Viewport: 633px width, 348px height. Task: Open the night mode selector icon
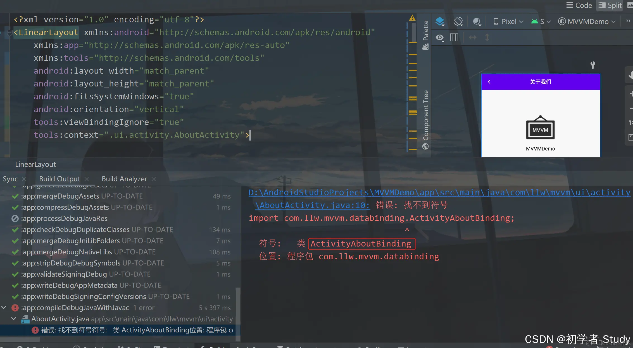pyautogui.click(x=477, y=21)
